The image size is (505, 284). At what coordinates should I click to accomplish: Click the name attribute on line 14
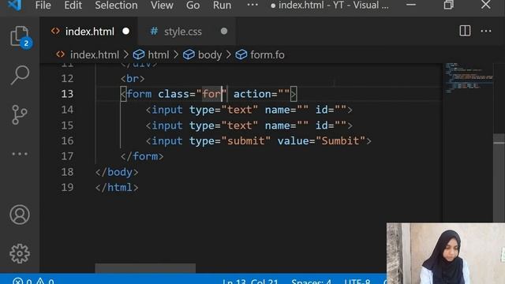[x=286, y=110]
